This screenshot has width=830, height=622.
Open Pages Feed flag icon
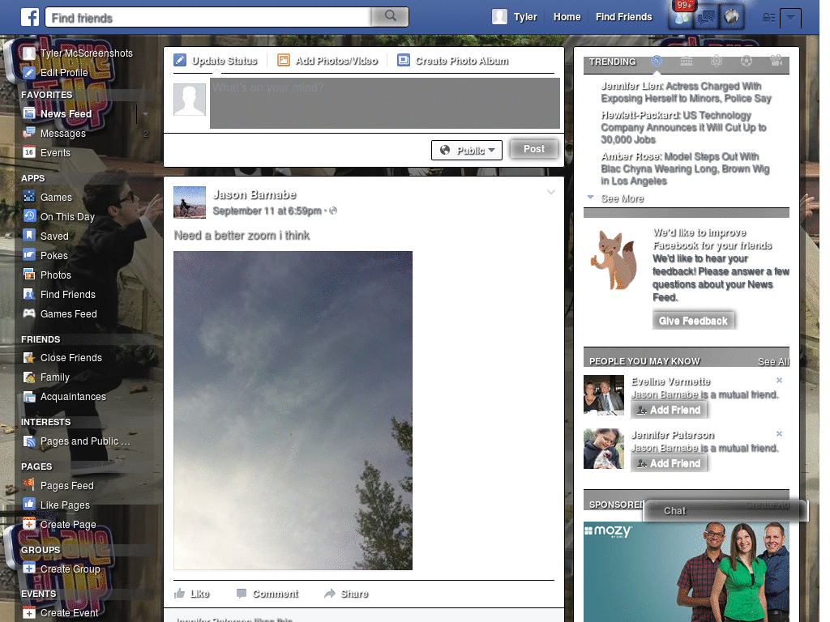(29, 485)
